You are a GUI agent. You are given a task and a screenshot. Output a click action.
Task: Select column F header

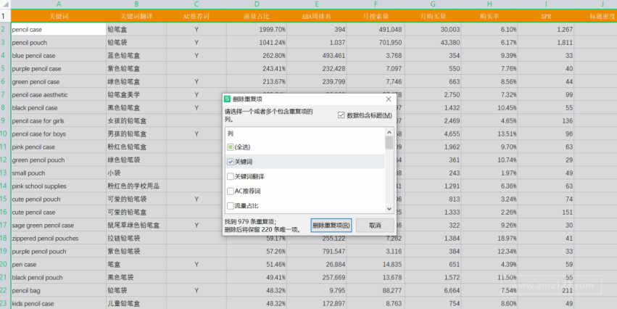tap(376, 4)
